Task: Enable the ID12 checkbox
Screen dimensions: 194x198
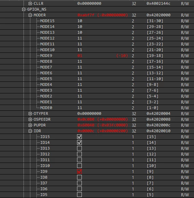Action: (x=79, y=154)
